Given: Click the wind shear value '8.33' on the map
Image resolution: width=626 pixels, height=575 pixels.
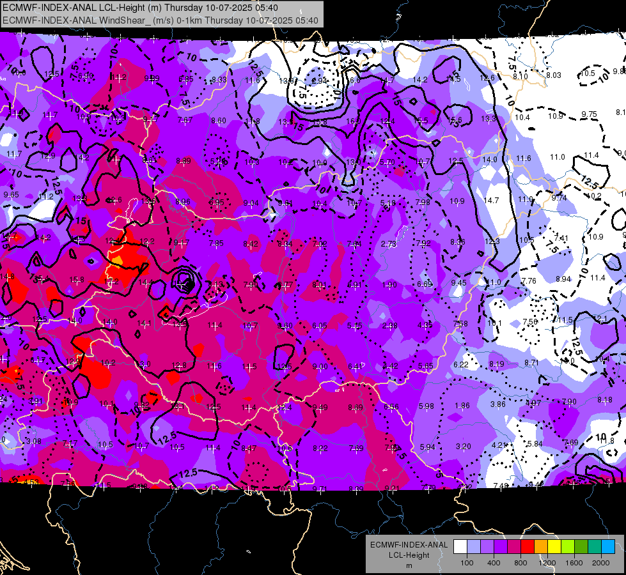Looking at the screenshot, I should pos(219,79).
